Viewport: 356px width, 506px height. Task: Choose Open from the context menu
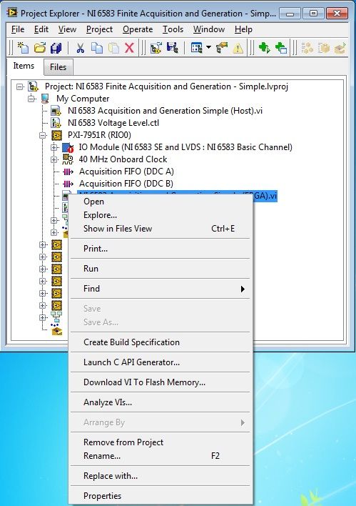160,202
